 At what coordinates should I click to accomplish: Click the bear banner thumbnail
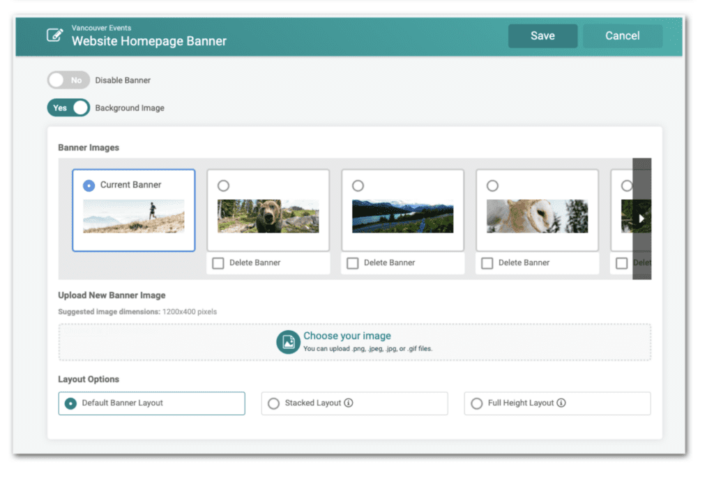tap(268, 217)
